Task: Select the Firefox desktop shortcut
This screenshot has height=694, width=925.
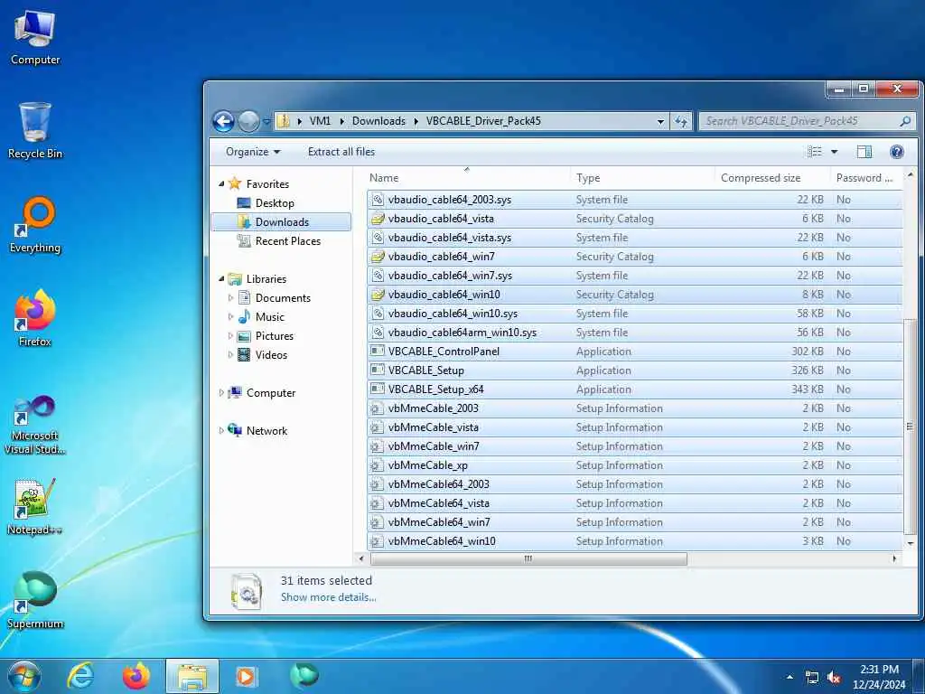Action: pyautogui.click(x=35, y=319)
